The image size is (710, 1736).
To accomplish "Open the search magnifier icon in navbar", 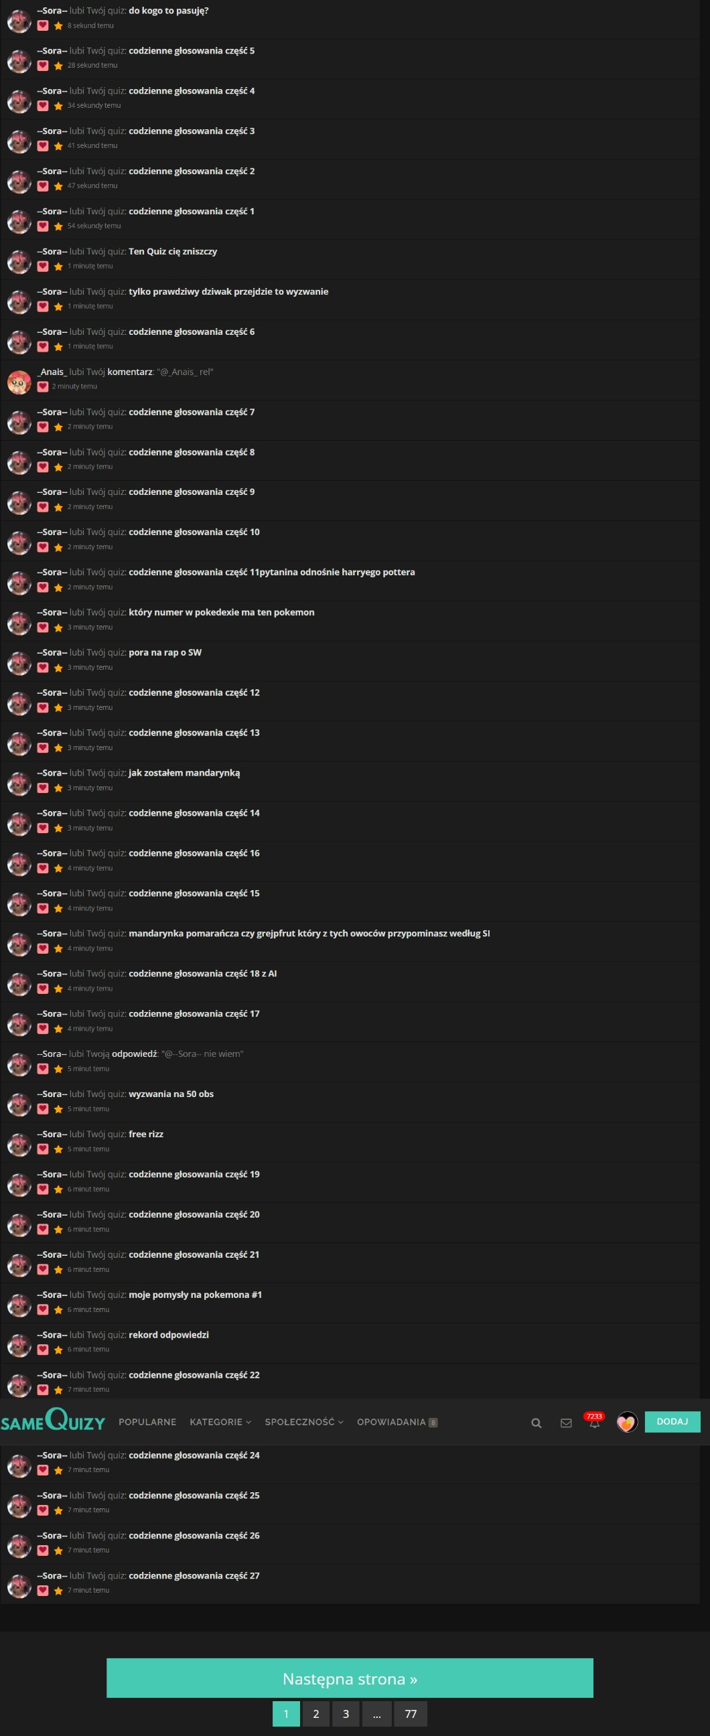I will (x=536, y=1423).
